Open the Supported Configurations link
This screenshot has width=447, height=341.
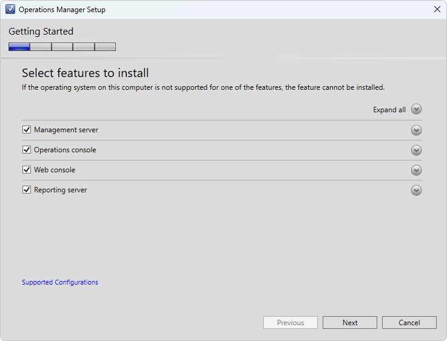coord(60,282)
